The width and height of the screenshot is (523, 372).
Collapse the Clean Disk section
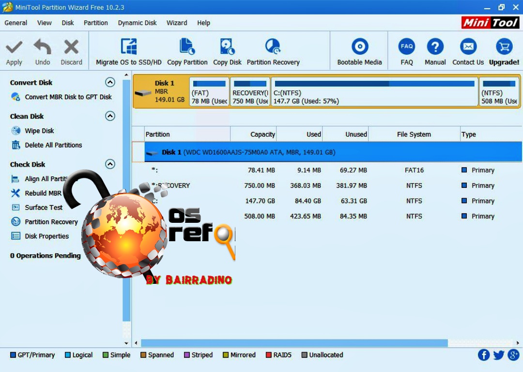[110, 116]
